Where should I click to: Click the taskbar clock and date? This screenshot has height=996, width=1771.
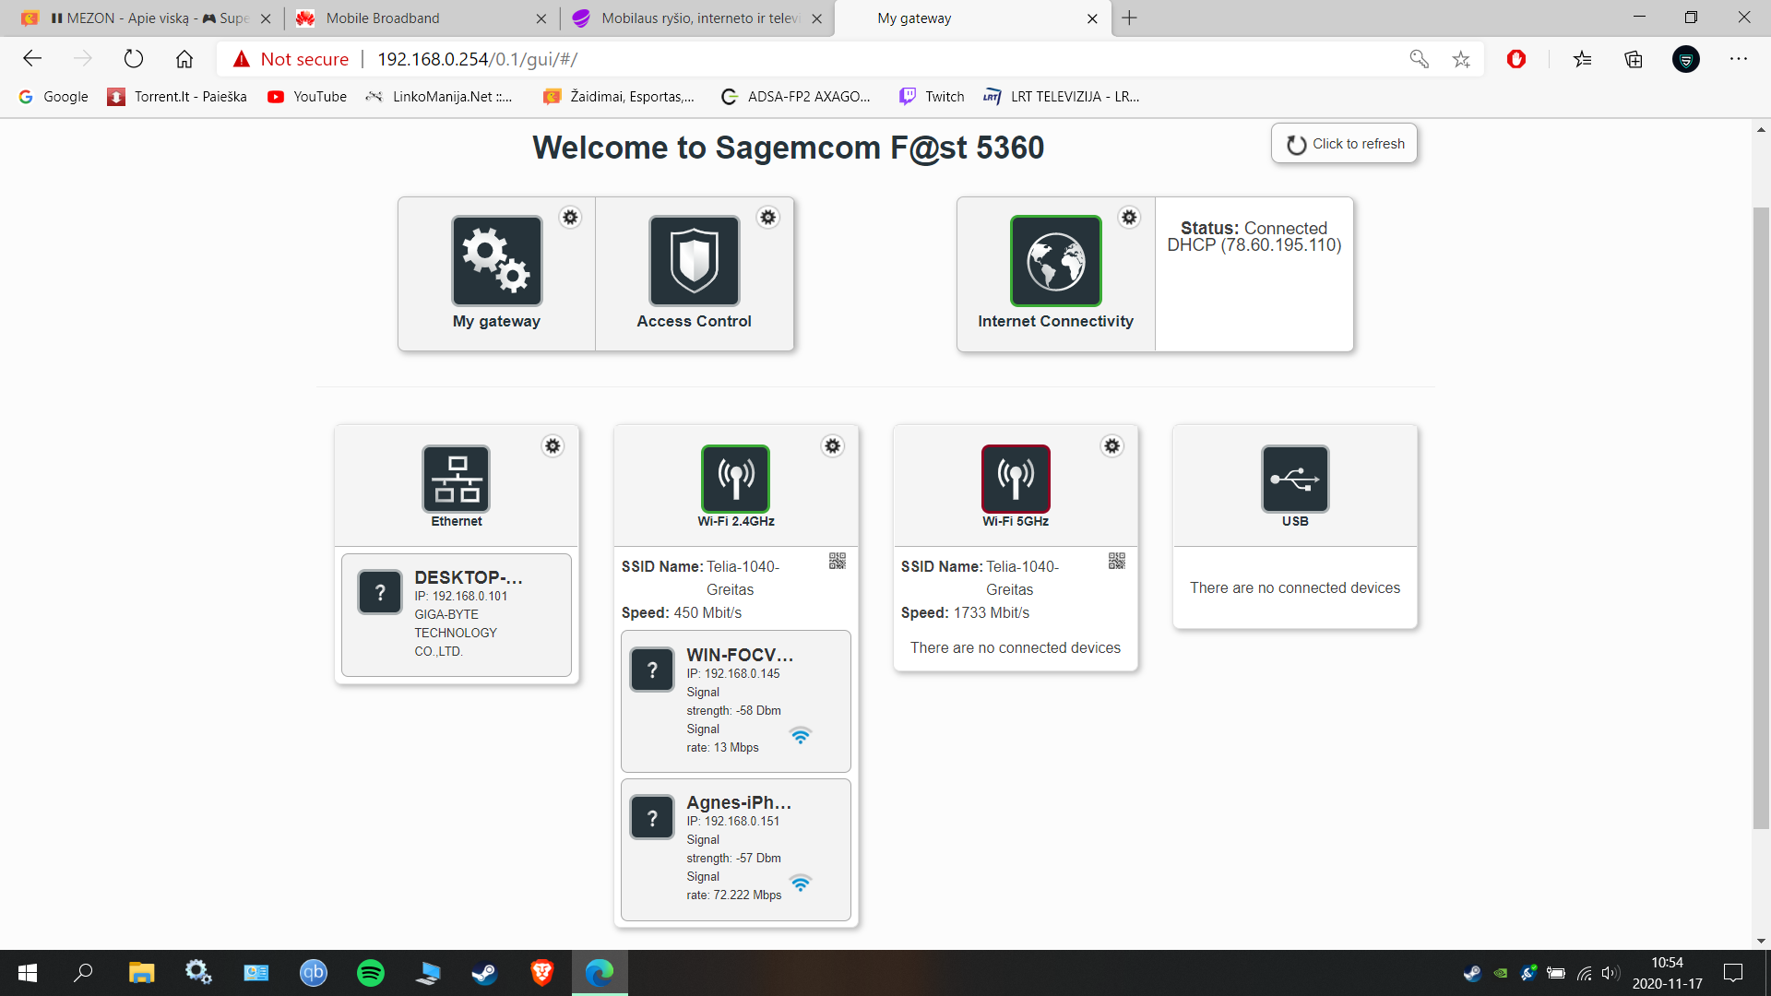click(x=1667, y=973)
